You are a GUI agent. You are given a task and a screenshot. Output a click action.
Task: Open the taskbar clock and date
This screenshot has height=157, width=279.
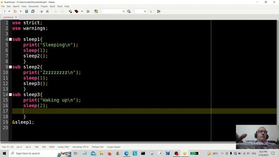(263, 153)
